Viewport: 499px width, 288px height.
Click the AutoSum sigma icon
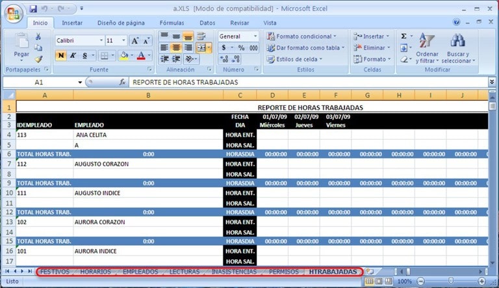404,36
